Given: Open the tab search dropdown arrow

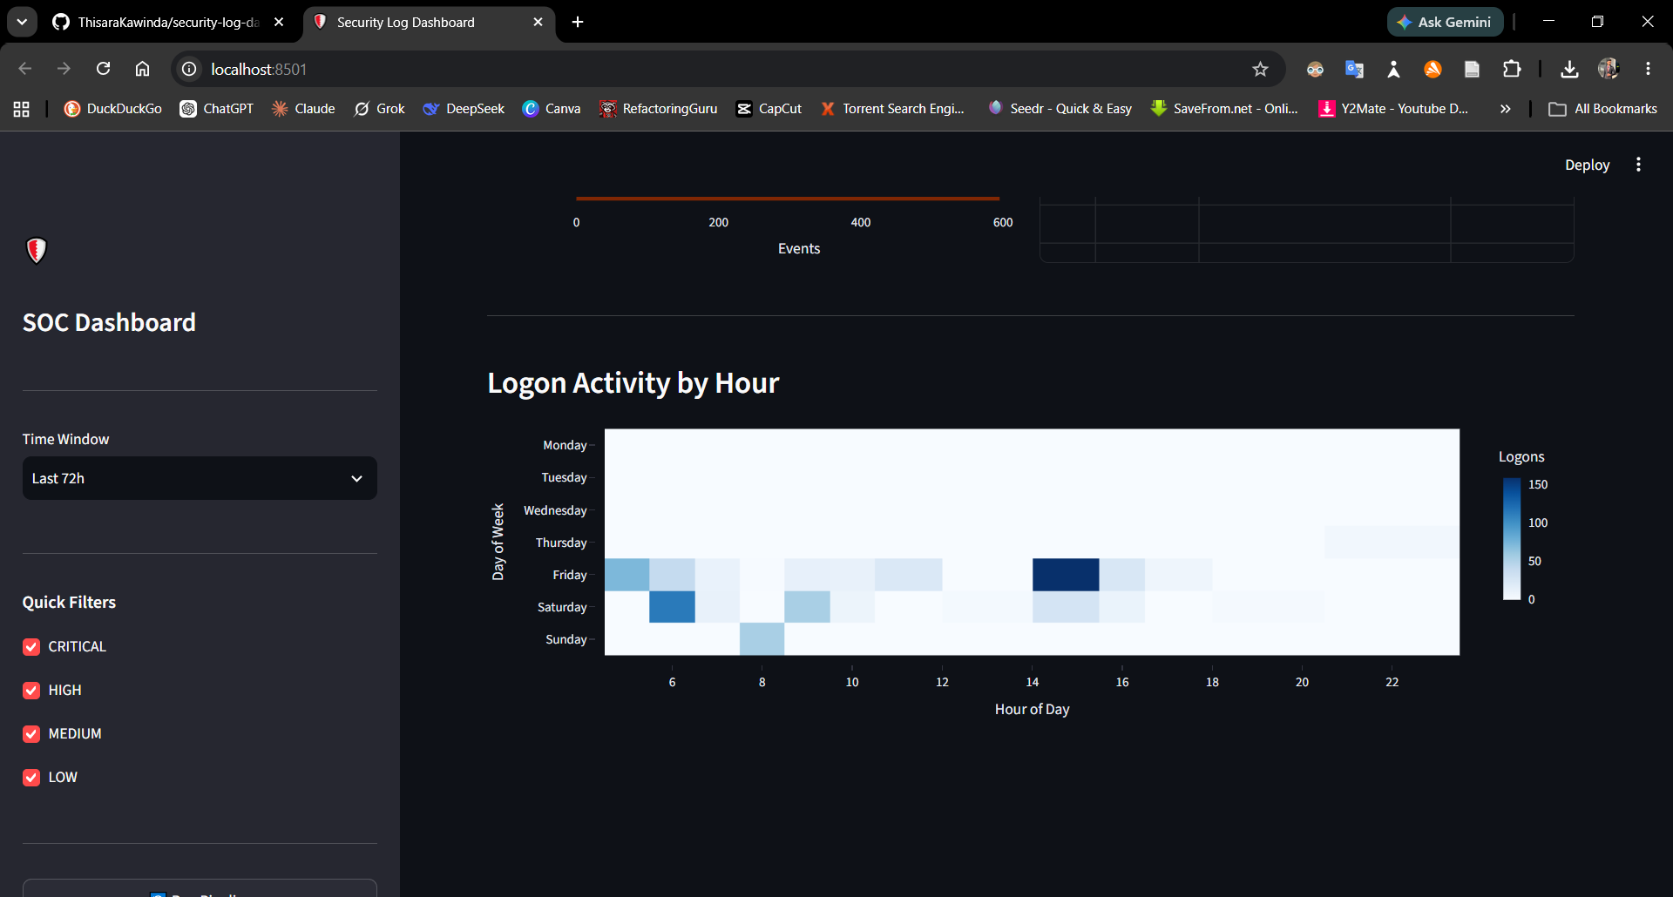Looking at the screenshot, I should click(22, 22).
